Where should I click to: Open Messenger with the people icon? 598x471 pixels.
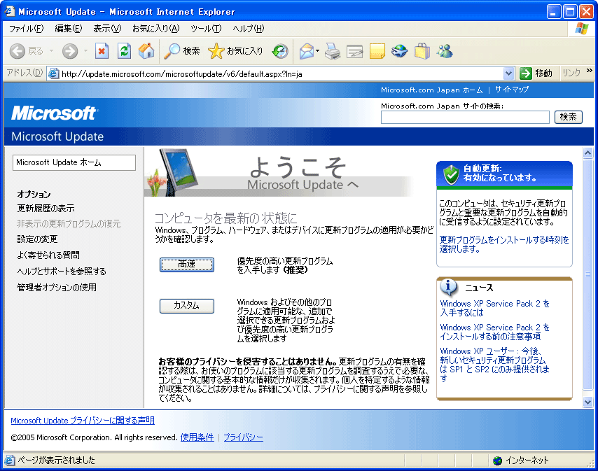tap(445, 51)
